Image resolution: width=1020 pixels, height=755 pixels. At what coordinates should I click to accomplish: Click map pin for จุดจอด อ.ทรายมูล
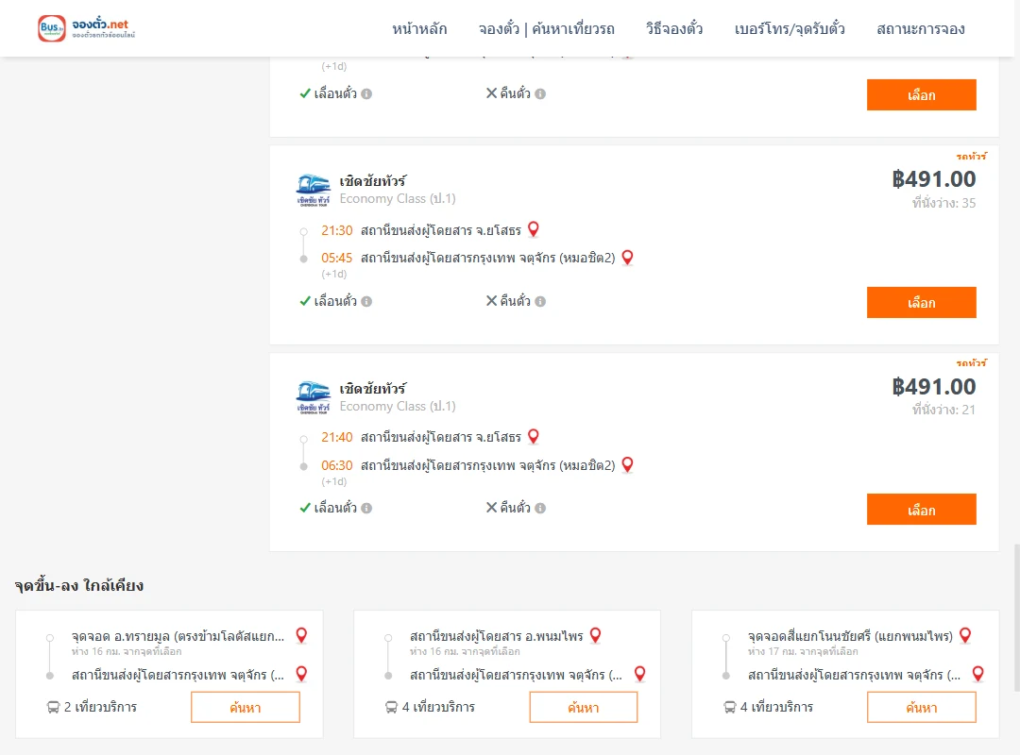click(x=302, y=635)
